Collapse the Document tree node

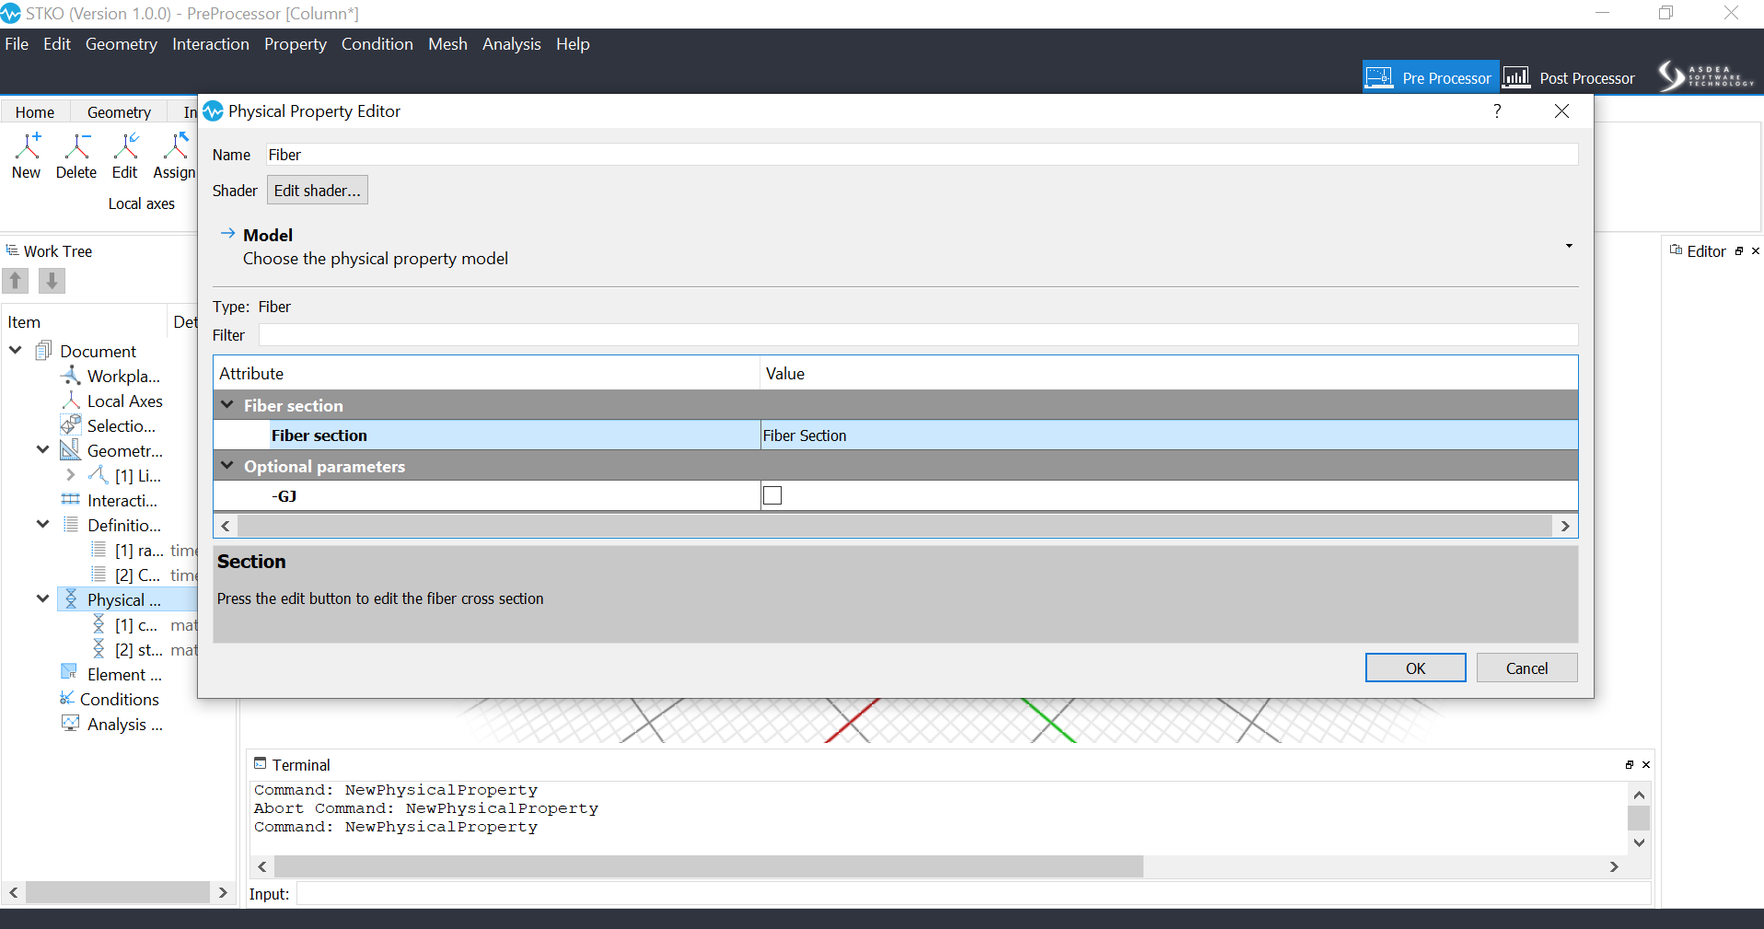pyautogui.click(x=16, y=351)
